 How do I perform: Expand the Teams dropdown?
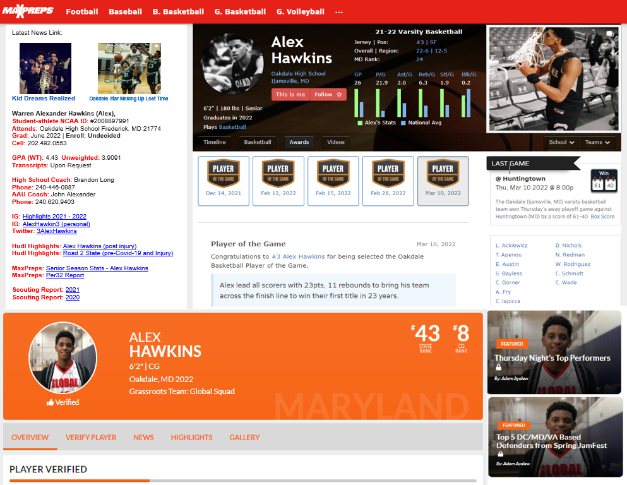click(597, 142)
